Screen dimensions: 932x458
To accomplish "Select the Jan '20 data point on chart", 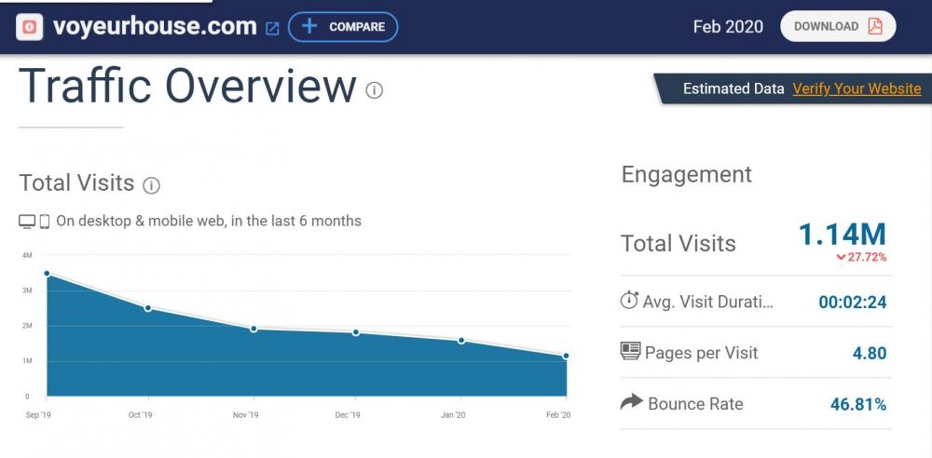I will coord(461,341).
